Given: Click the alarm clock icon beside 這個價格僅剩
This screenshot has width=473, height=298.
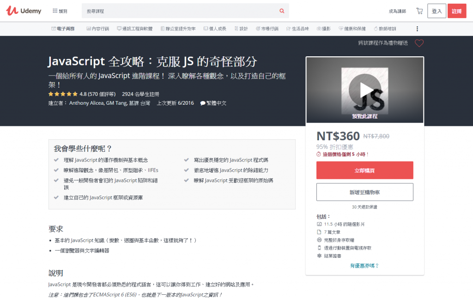Looking at the screenshot, I should tap(319, 154).
